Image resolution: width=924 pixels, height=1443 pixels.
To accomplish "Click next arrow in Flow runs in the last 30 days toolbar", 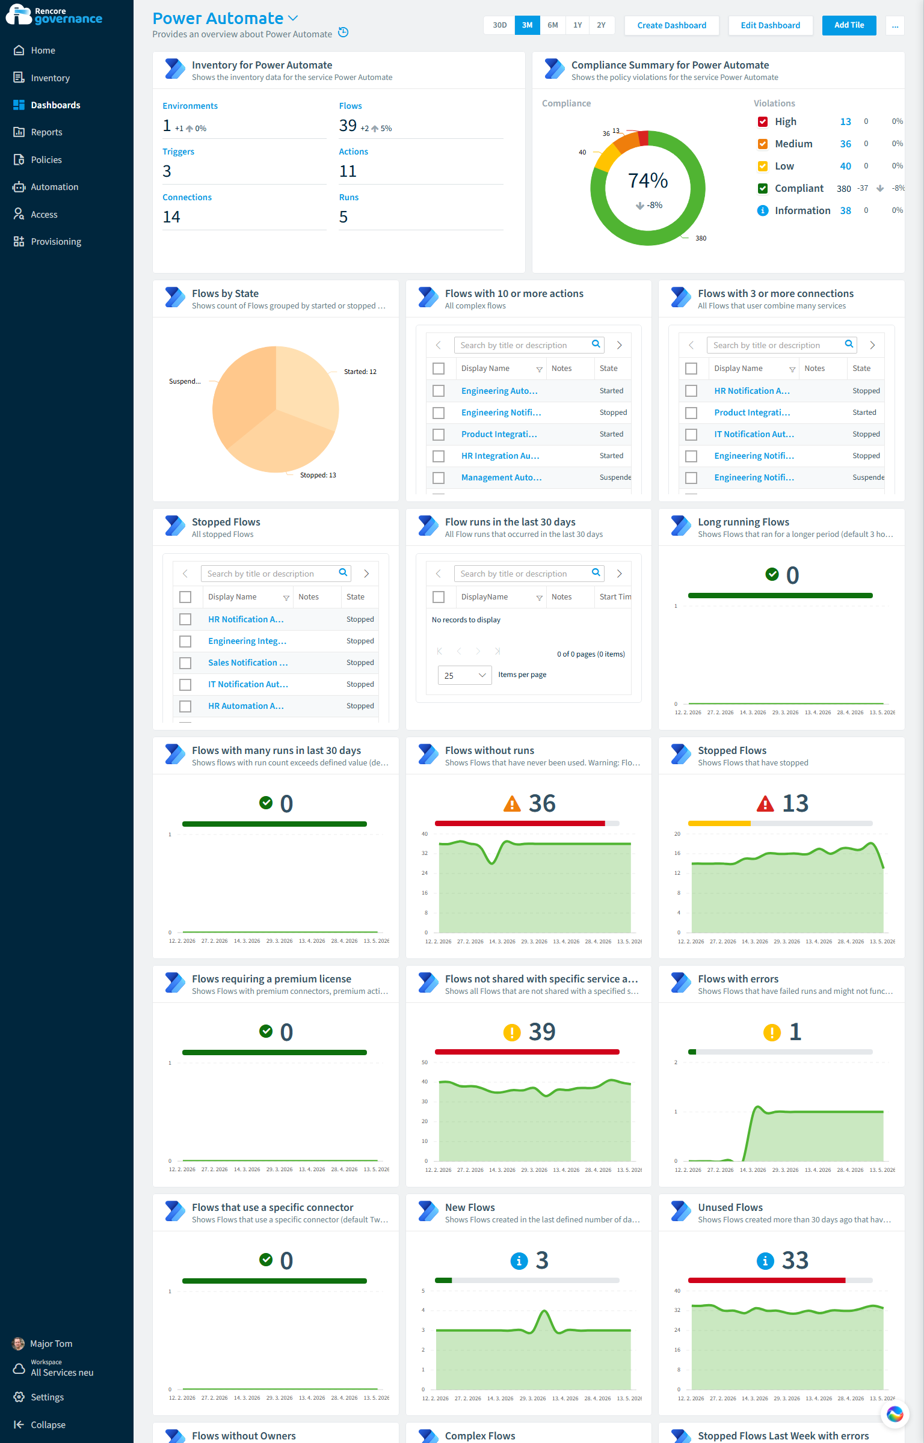I will click(619, 574).
